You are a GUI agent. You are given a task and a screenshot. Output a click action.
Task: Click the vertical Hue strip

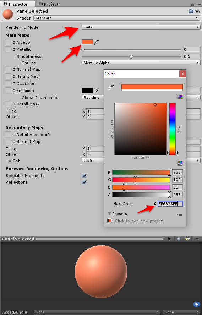(172, 129)
